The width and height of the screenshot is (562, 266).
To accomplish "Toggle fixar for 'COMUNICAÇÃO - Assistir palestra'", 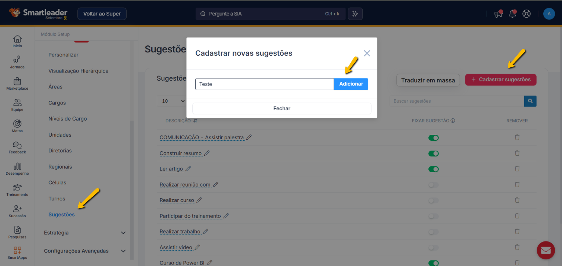I will [x=433, y=138].
